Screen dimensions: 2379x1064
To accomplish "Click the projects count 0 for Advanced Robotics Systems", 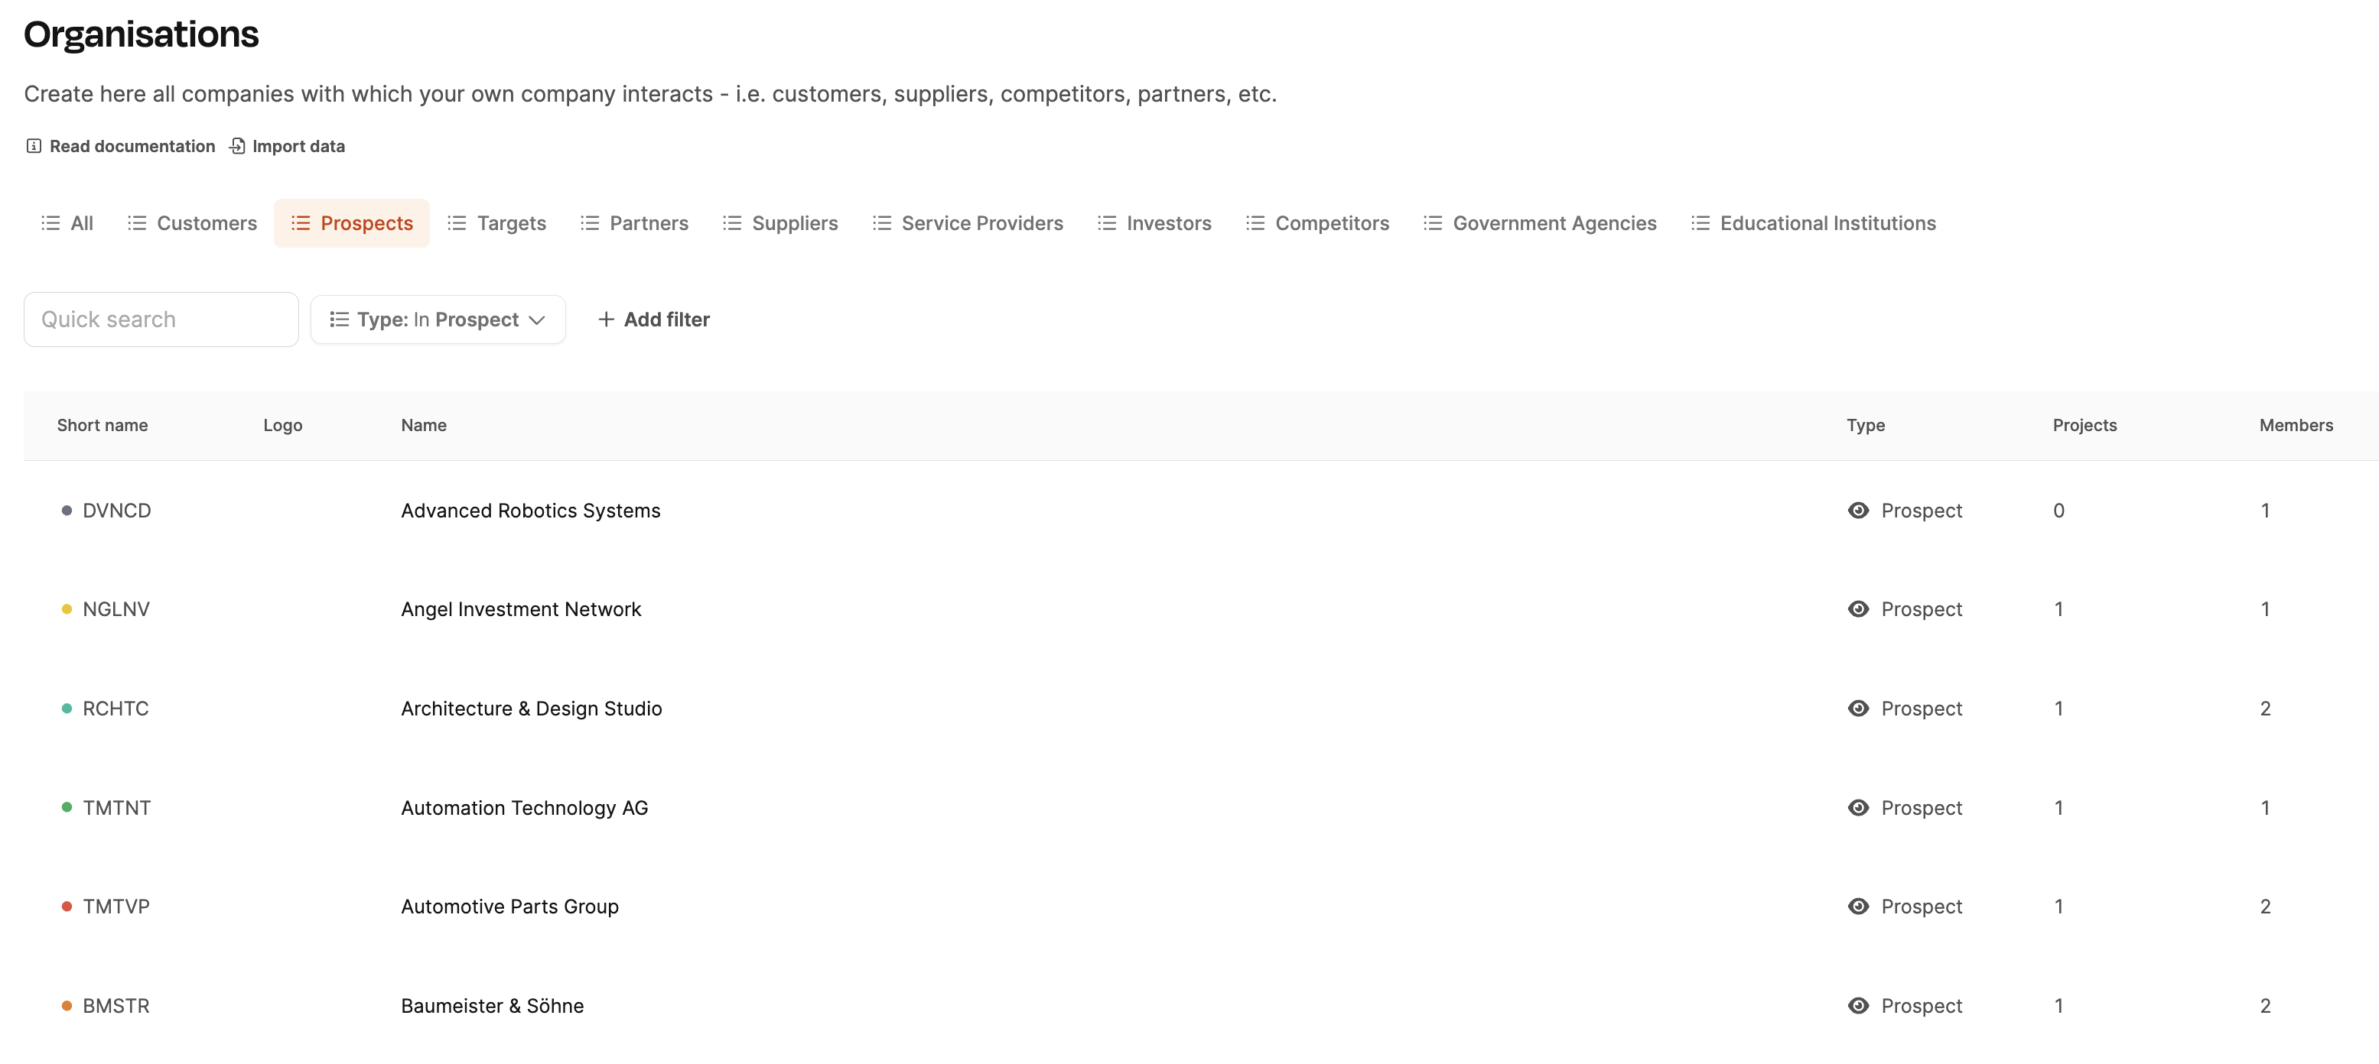I will click(2058, 511).
